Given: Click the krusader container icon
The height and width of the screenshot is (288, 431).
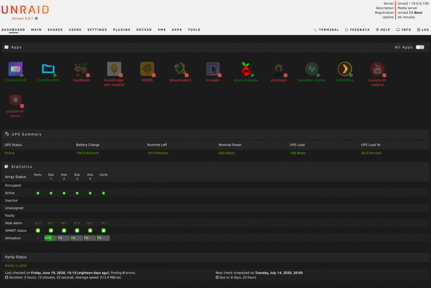Looking at the screenshot, I should tap(213, 69).
